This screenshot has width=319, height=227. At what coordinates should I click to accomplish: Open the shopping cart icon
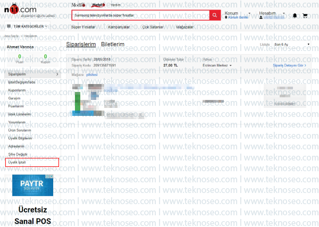point(305,15)
